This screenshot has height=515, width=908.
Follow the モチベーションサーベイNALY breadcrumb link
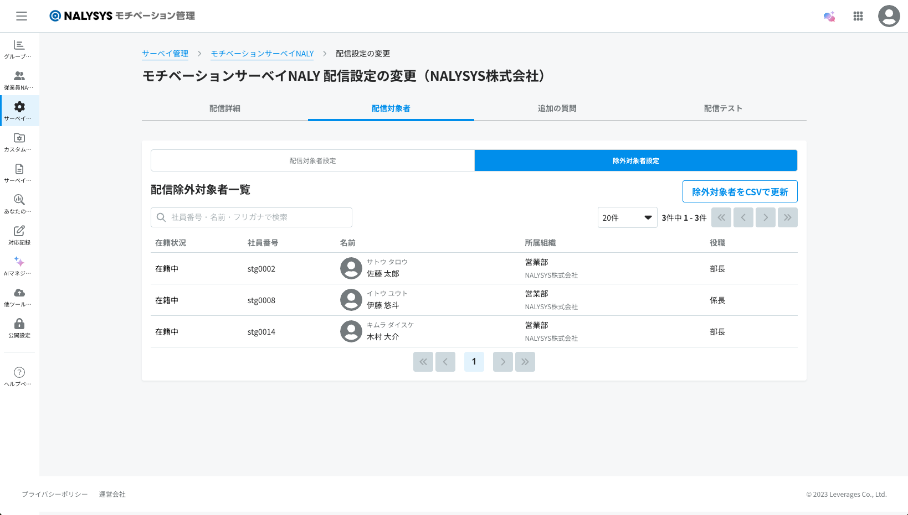[263, 54]
